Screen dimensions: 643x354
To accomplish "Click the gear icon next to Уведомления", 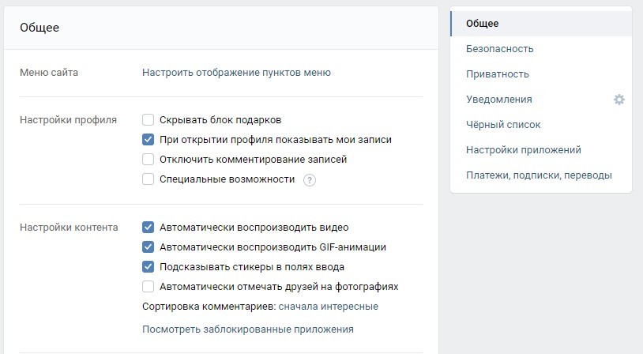I will pyautogui.click(x=619, y=100).
